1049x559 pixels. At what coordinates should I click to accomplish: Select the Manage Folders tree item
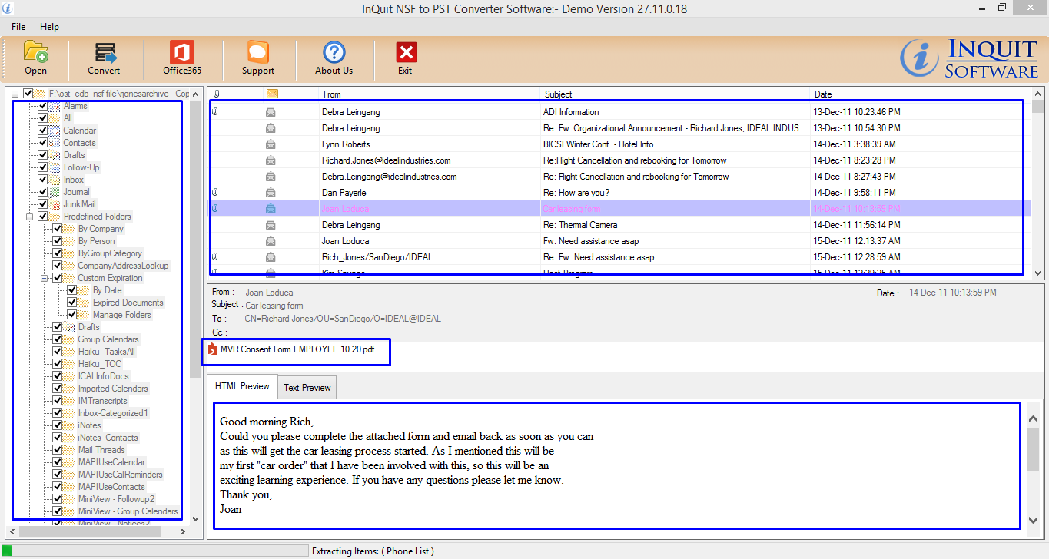[x=121, y=315]
